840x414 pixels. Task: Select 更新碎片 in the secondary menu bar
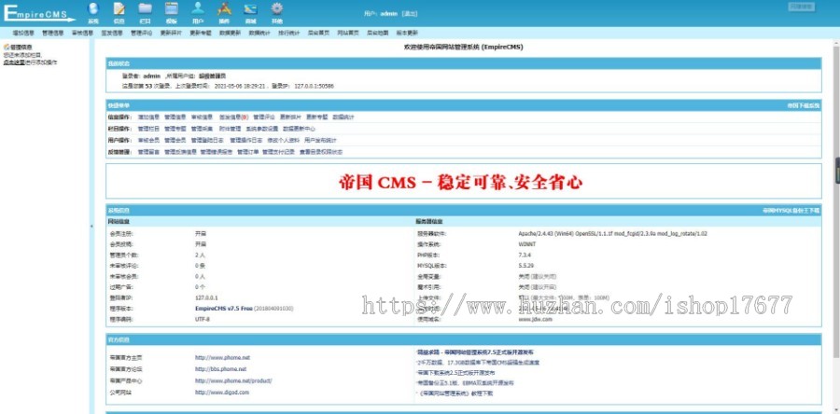point(171,34)
